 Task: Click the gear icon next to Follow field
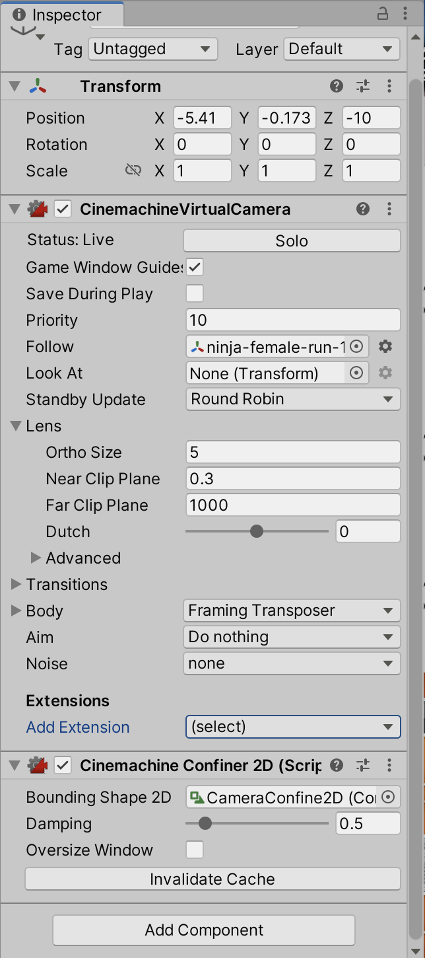point(385,346)
